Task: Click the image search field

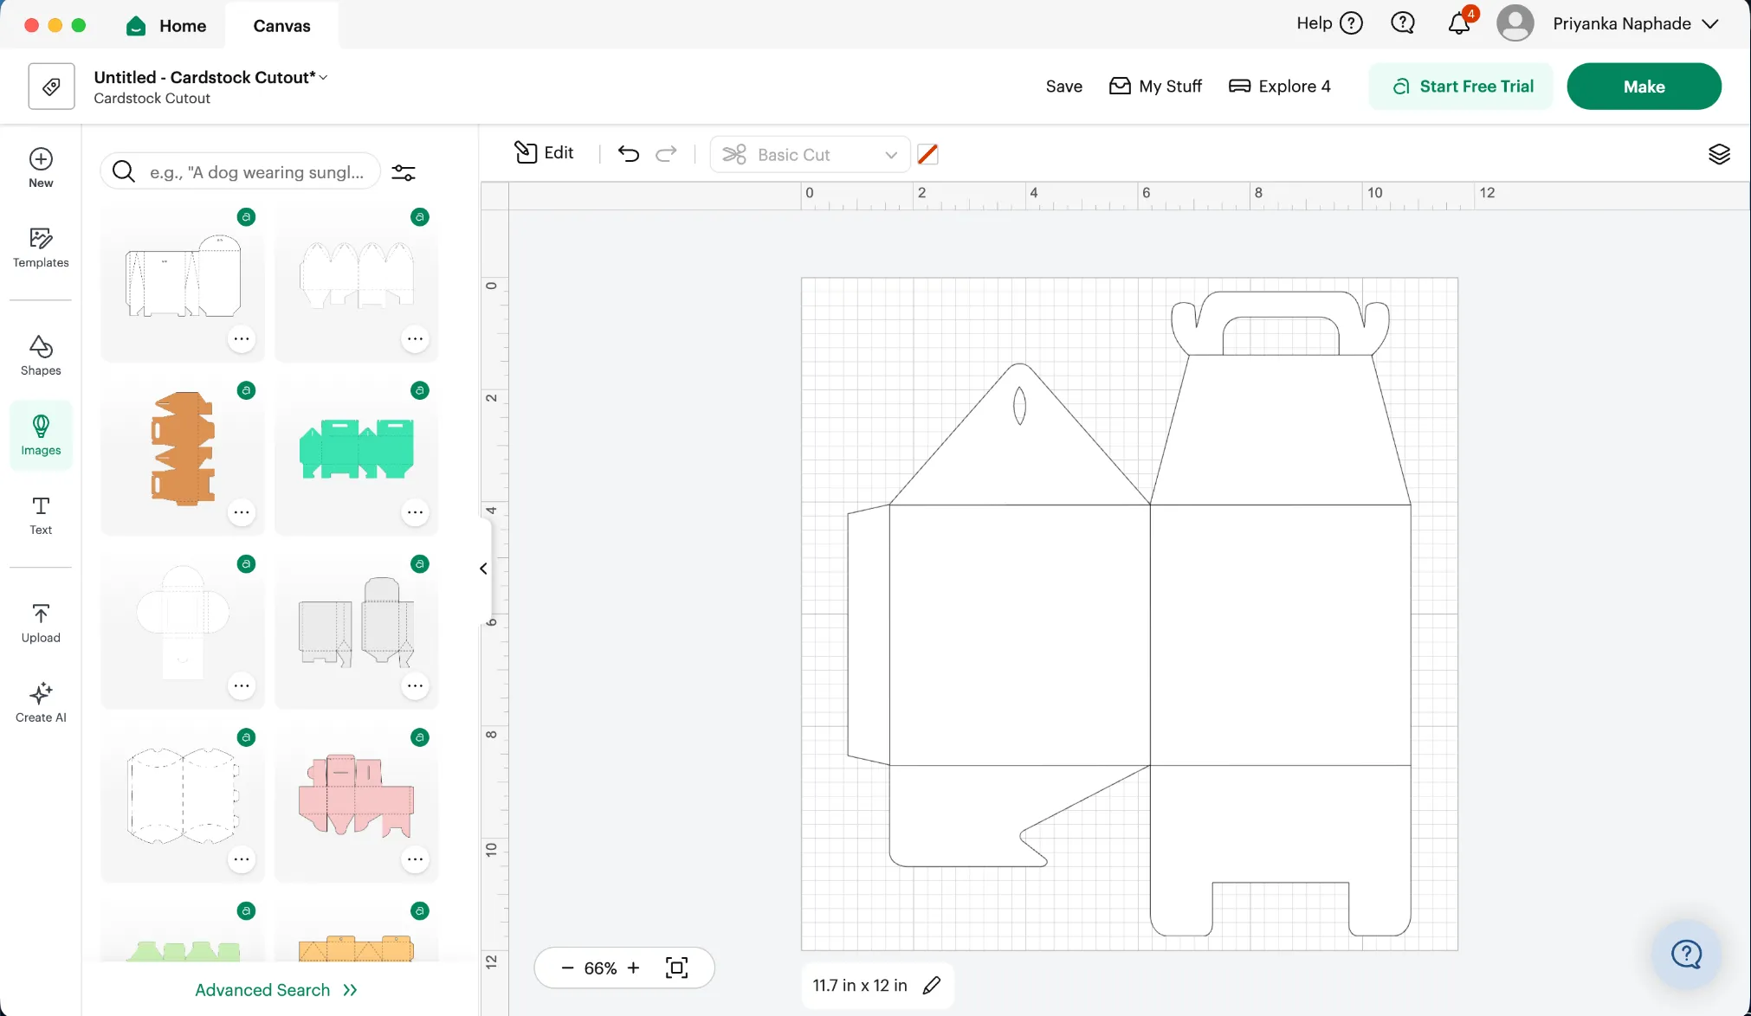Action: pyautogui.click(x=241, y=171)
